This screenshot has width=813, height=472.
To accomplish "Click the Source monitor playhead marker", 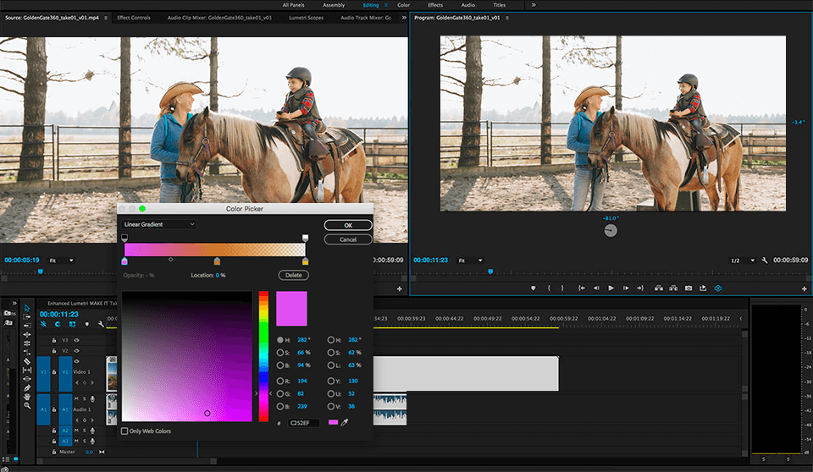I will pyautogui.click(x=41, y=271).
